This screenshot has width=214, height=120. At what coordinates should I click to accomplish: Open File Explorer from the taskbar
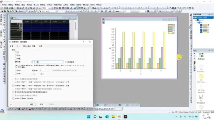tap(113, 116)
